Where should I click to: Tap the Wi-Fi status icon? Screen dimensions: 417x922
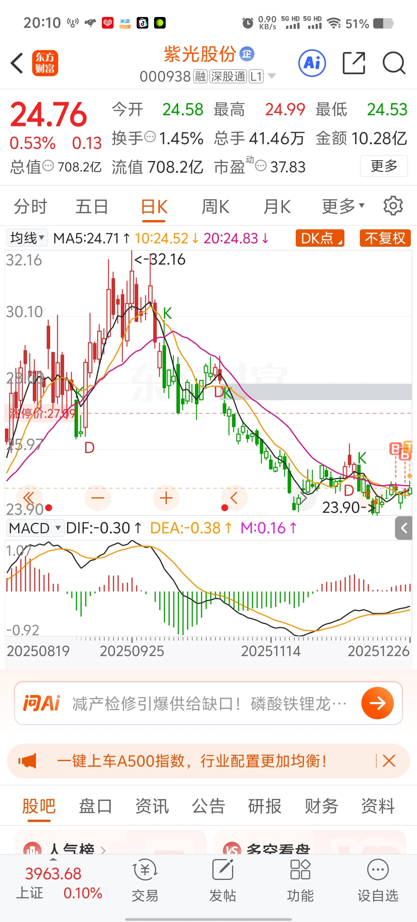[x=334, y=23]
